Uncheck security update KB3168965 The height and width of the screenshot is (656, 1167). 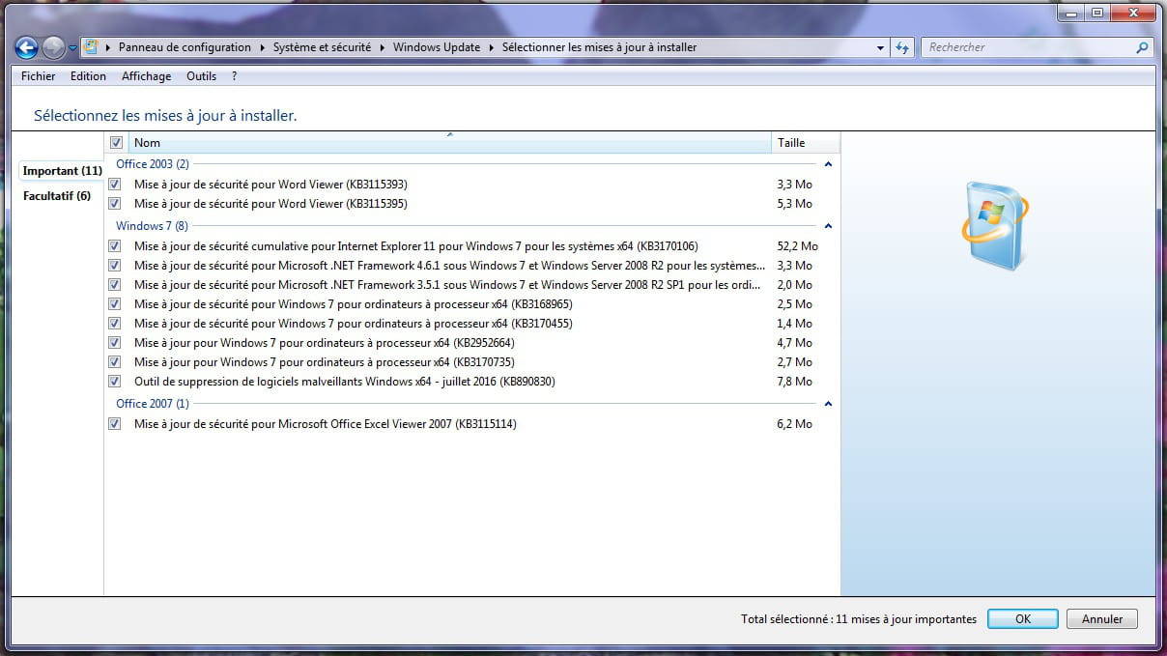pyautogui.click(x=116, y=304)
